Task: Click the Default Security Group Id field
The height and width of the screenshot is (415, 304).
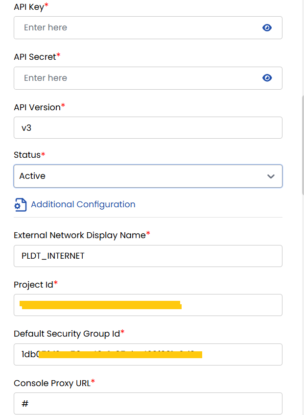Action: pos(147,354)
